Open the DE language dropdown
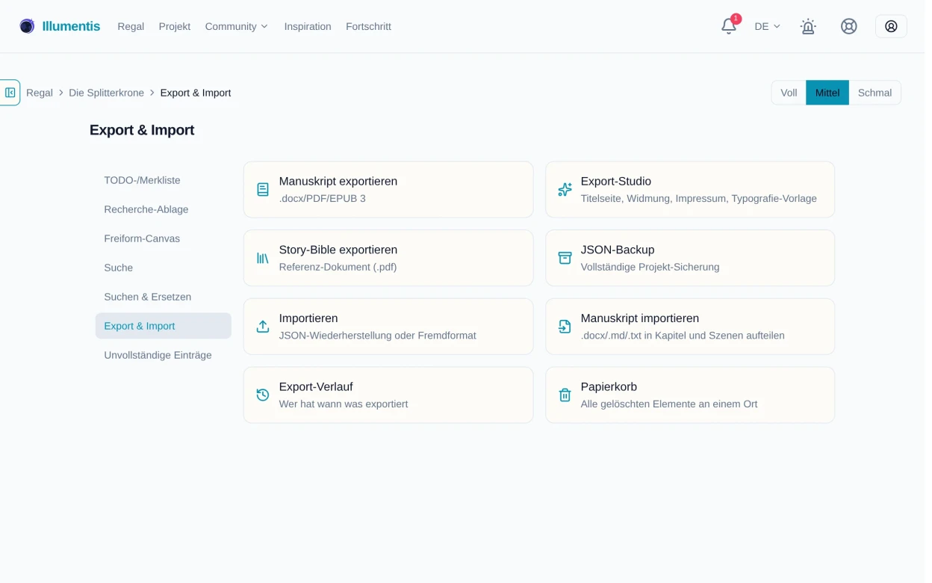 [x=767, y=26]
